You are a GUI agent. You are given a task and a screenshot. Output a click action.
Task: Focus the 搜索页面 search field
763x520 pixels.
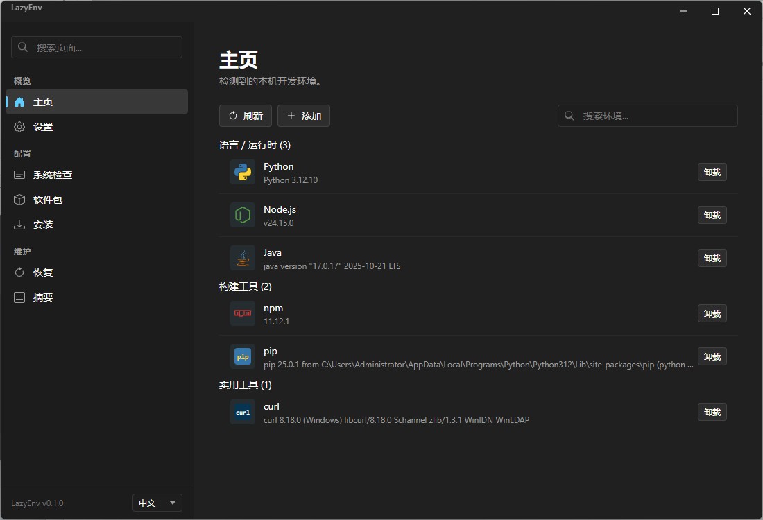coord(96,47)
